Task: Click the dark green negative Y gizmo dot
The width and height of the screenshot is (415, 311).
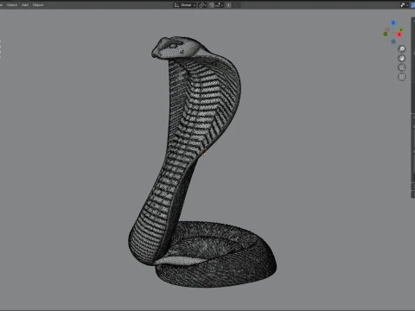Action: click(386, 35)
